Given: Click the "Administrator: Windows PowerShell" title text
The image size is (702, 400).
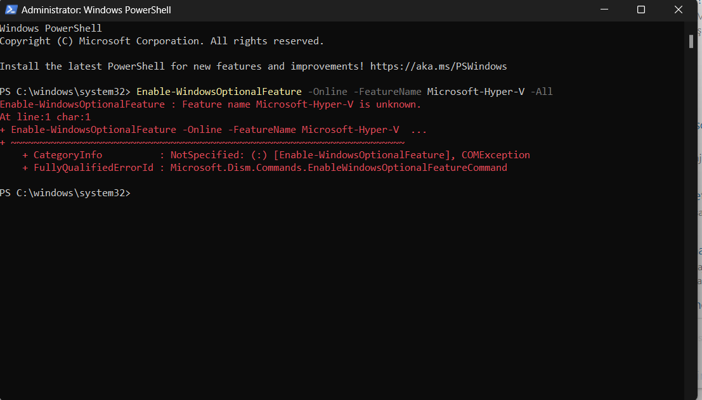Looking at the screenshot, I should (x=96, y=10).
